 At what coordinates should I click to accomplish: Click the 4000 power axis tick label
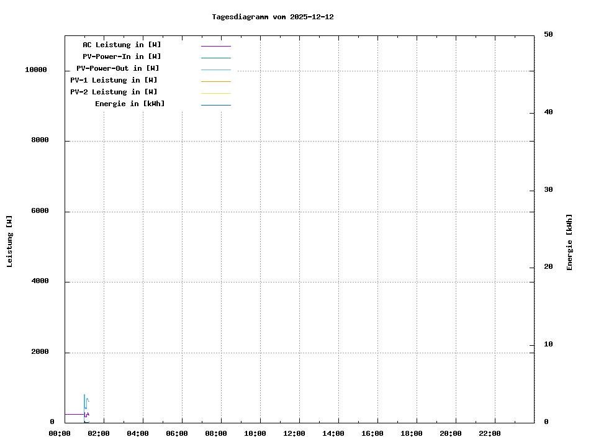[39, 281]
